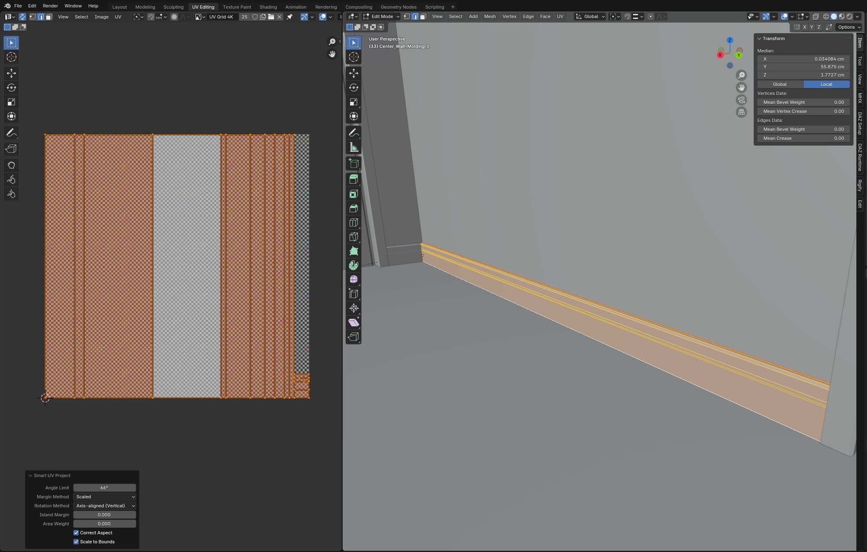Disable Scale to Bounds option
This screenshot has height=552, width=867.
[76, 542]
